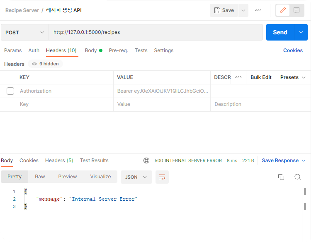Show the 9 hidden headers
Screen dimensions: 316x242
pos(45,64)
